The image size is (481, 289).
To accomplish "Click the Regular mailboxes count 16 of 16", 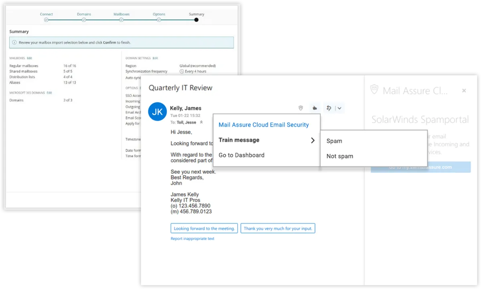I will (70, 66).
